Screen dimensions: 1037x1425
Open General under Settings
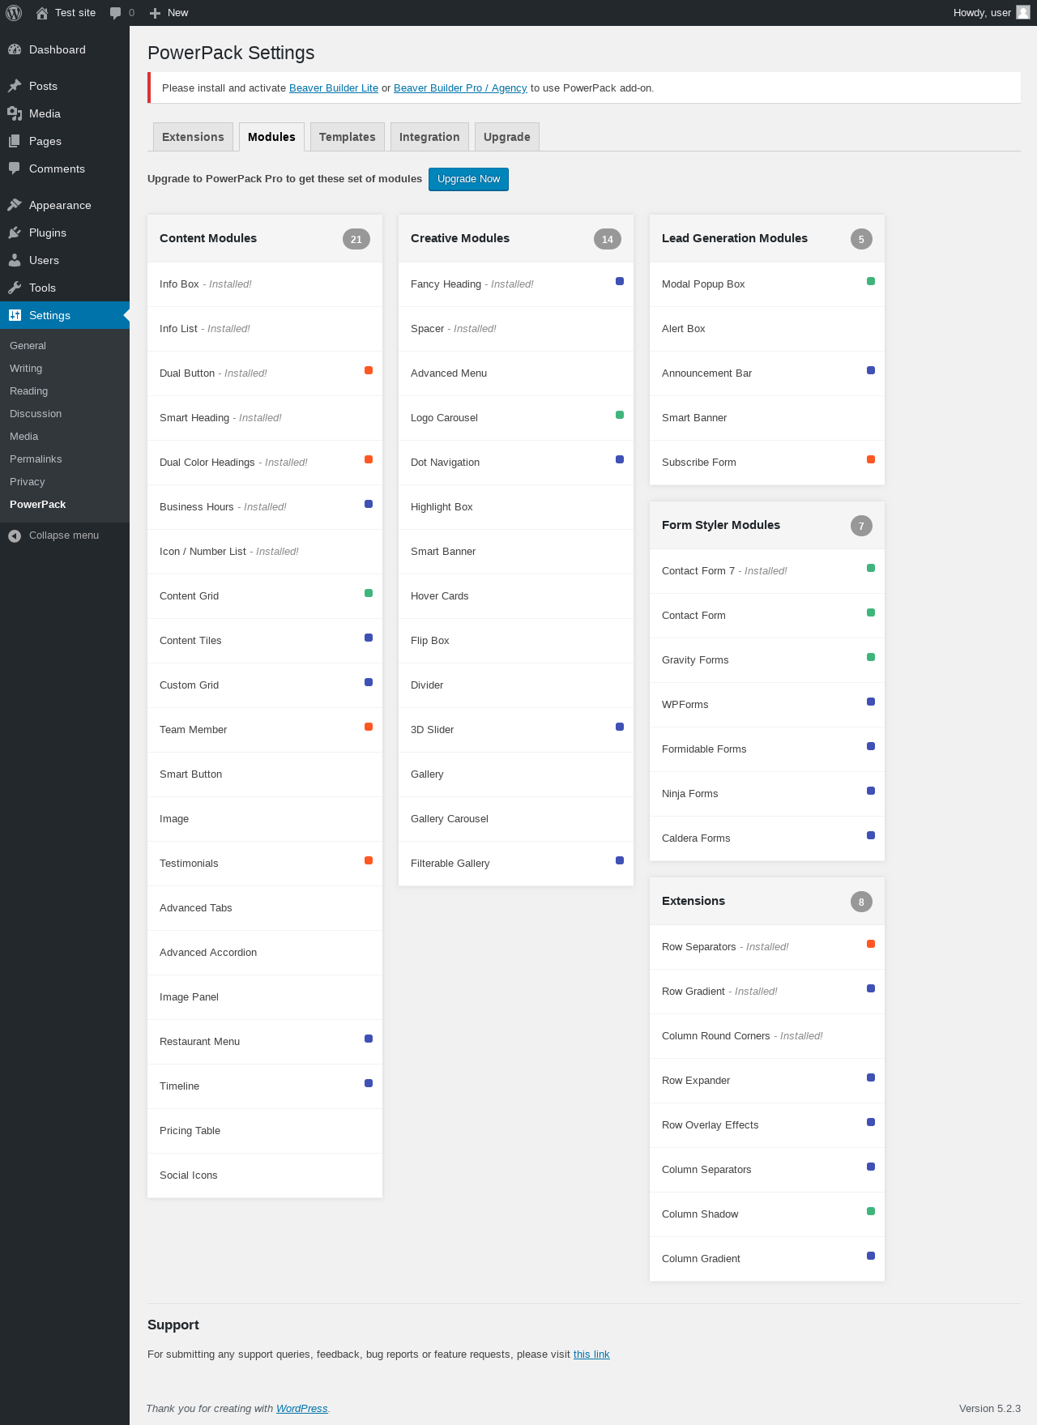(x=28, y=345)
